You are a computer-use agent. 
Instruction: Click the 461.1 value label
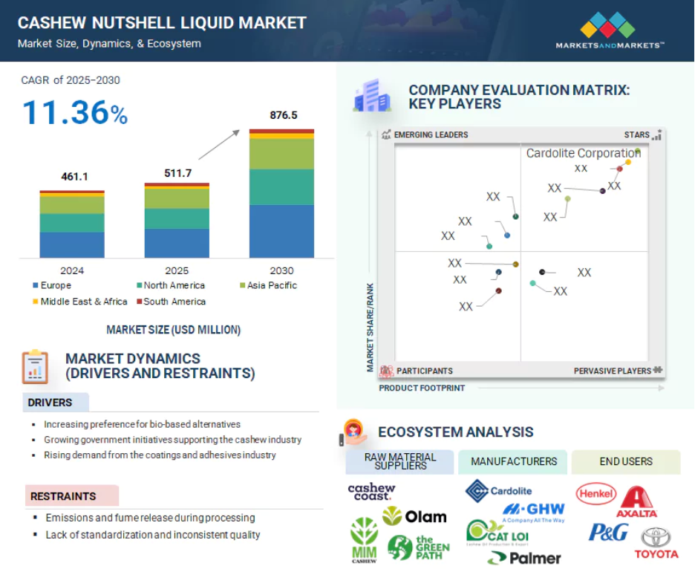coord(74,177)
